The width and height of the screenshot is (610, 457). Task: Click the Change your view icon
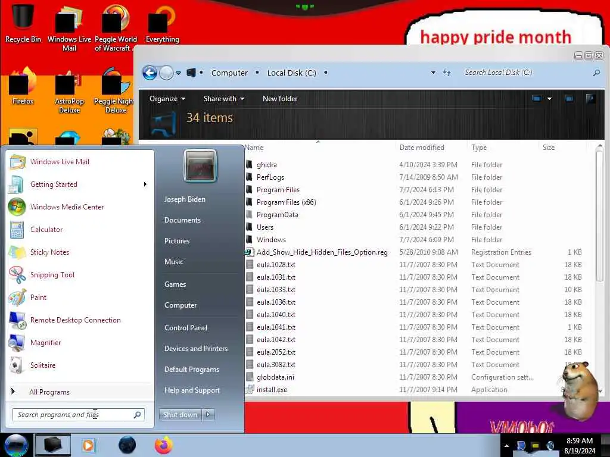(537, 99)
